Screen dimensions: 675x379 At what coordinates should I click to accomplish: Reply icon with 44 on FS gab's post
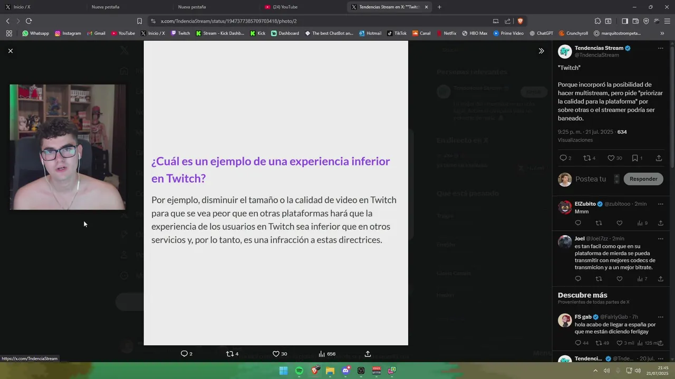click(x=578, y=343)
